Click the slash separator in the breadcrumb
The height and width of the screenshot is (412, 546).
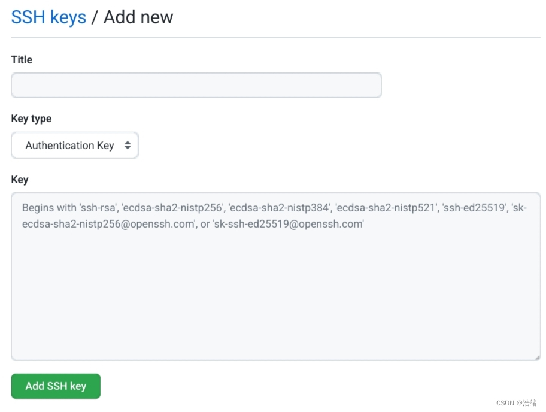pyautogui.click(x=95, y=17)
